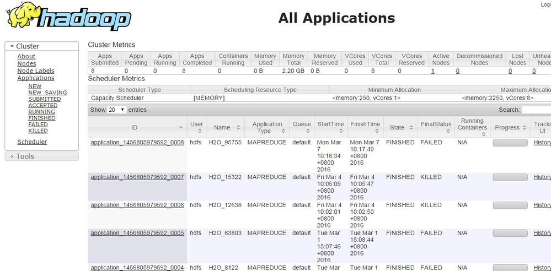This screenshot has height=271, width=551.
Task: Filter applications by SUBMITTED state
Action: pyautogui.click(x=45, y=99)
